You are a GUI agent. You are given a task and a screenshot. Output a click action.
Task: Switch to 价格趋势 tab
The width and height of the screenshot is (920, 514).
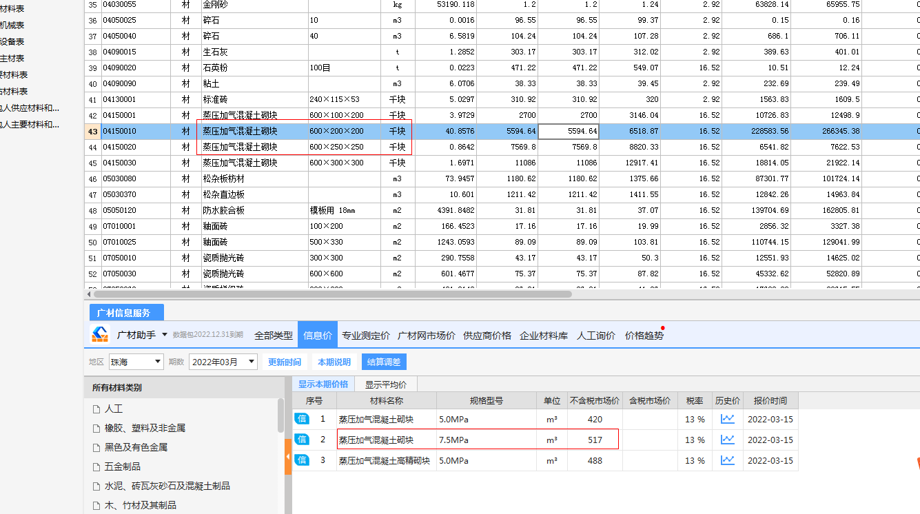(644, 336)
